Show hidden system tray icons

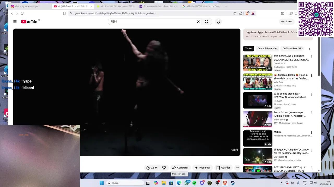tap(281, 183)
